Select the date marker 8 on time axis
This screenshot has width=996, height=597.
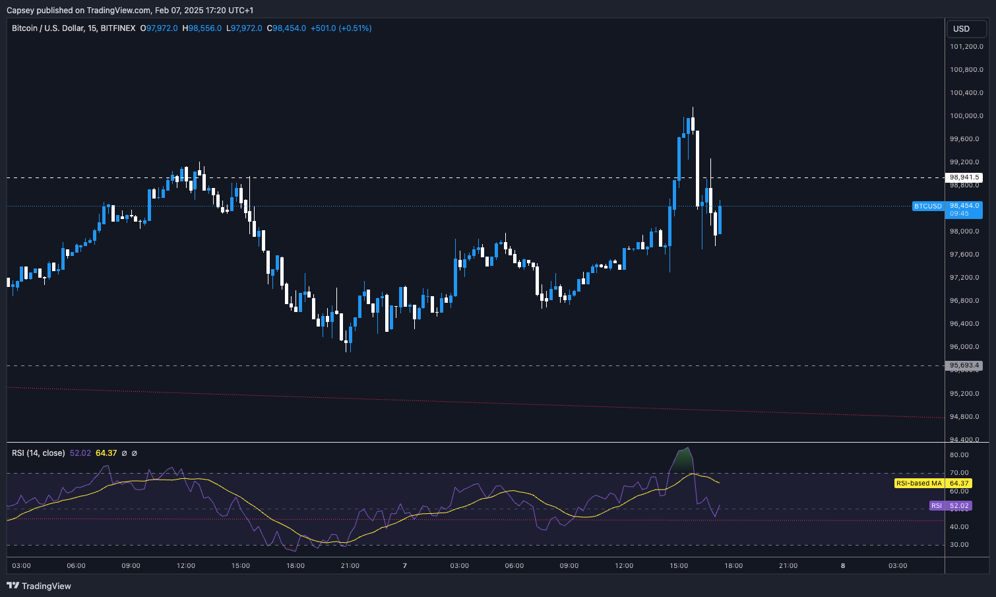pyautogui.click(x=843, y=565)
